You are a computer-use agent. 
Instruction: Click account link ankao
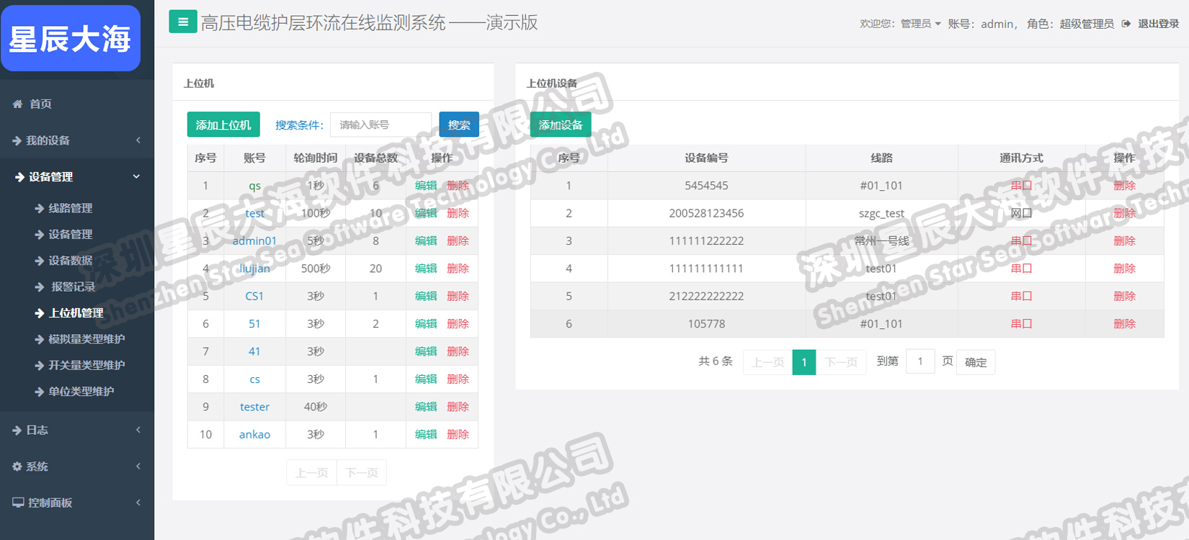click(x=254, y=434)
